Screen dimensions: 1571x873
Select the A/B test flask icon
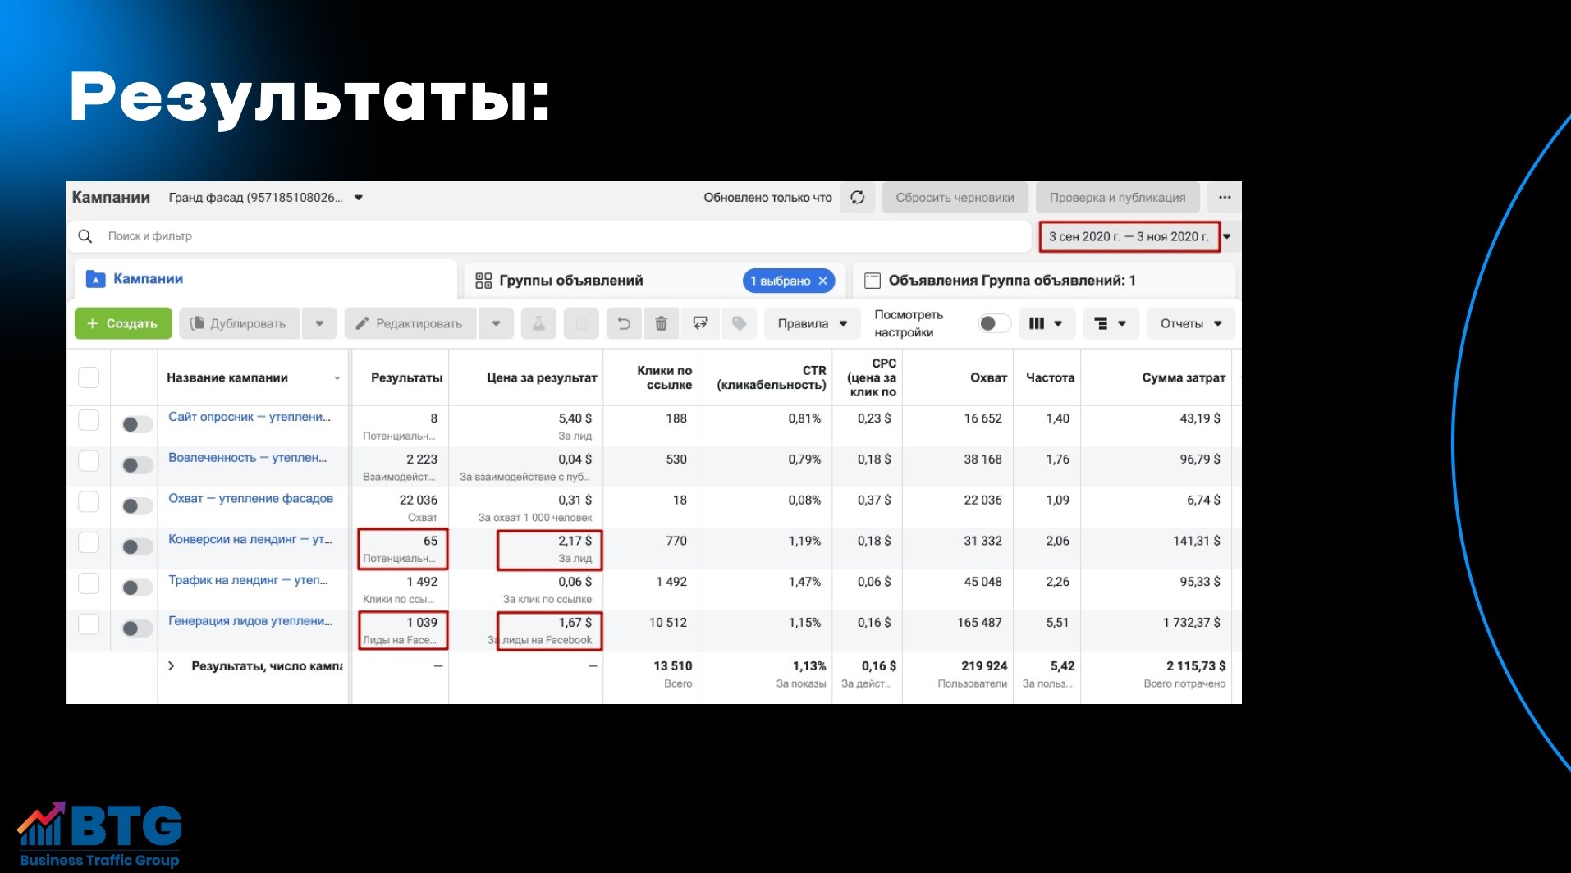coord(538,323)
